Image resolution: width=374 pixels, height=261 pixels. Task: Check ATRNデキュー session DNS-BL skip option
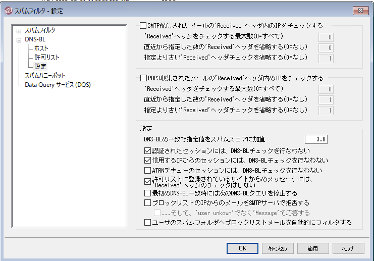tap(147, 170)
